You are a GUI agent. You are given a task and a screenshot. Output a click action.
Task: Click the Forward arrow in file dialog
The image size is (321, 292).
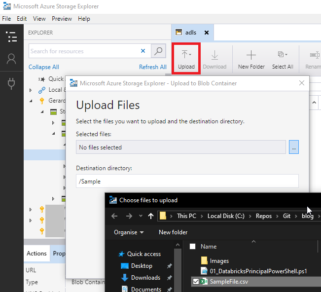click(x=129, y=216)
